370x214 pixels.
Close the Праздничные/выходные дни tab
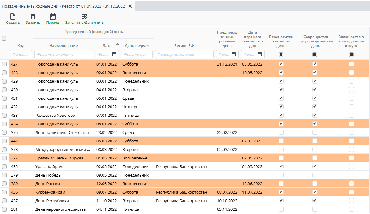(x=130, y=6)
